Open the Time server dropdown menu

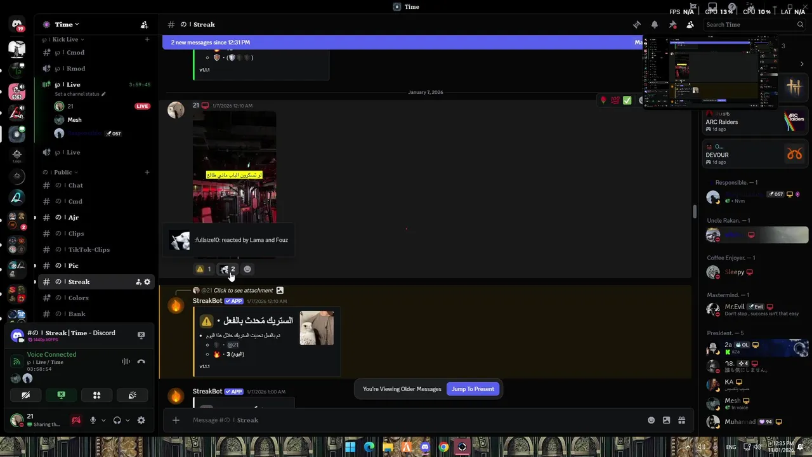[x=66, y=25]
